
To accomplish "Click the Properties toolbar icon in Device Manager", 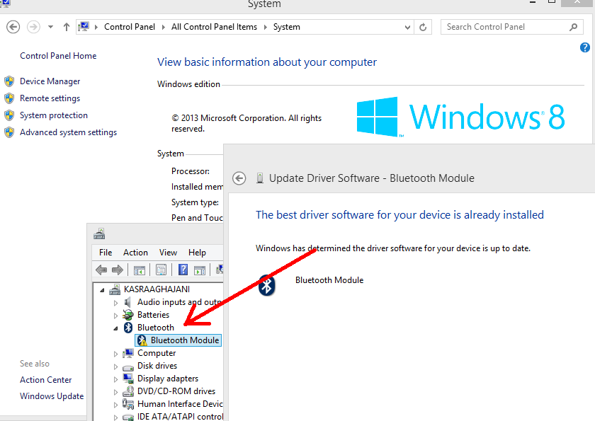I will click(161, 270).
